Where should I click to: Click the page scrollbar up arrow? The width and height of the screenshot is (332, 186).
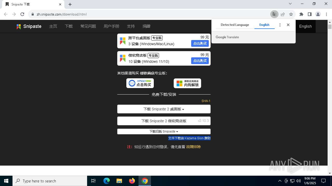[x=330, y=22]
